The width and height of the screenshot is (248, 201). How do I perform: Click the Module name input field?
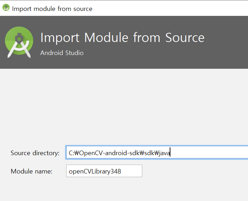[104, 171]
